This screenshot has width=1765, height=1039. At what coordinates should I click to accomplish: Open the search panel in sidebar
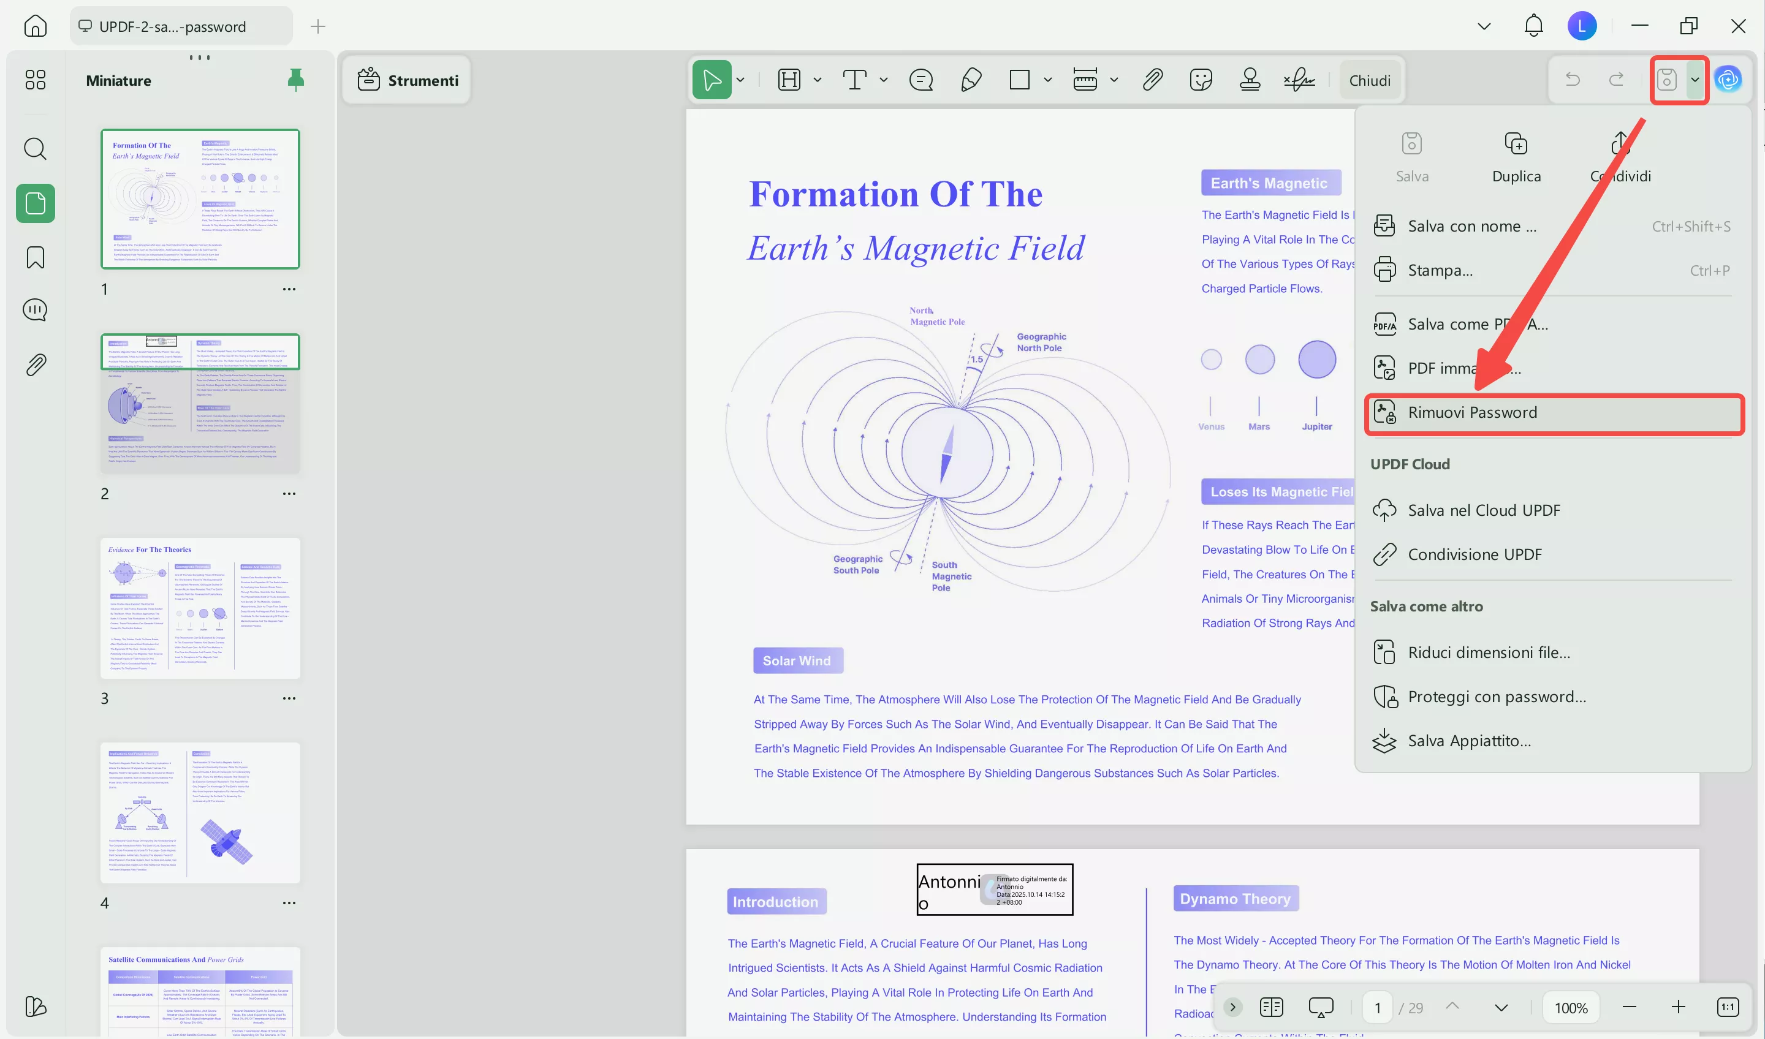pyautogui.click(x=35, y=148)
